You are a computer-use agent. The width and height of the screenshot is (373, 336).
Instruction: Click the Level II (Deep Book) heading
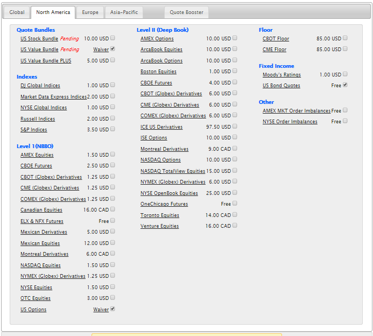pos(163,30)
